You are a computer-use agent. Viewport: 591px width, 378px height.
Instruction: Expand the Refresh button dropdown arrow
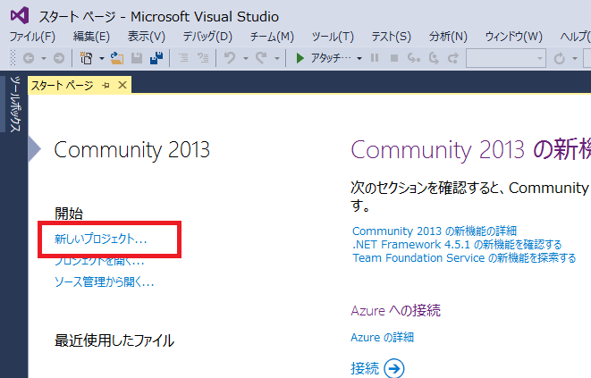pyautogui.click(x=574, y=58)
